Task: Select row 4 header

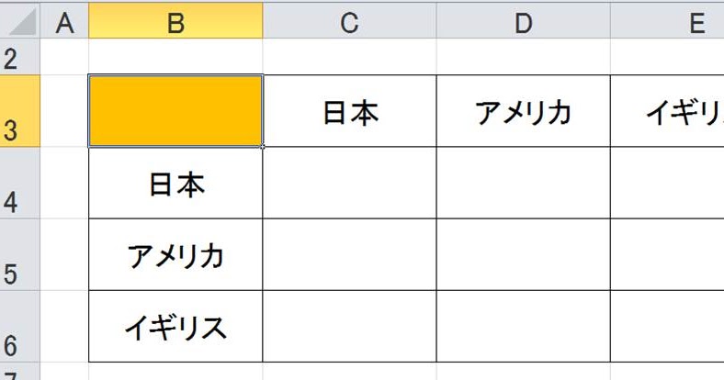Action: (20, 183)
